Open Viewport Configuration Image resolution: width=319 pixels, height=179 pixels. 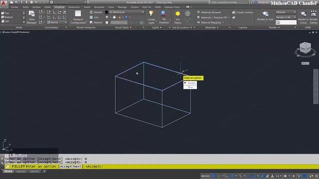(x=78, y=17)
